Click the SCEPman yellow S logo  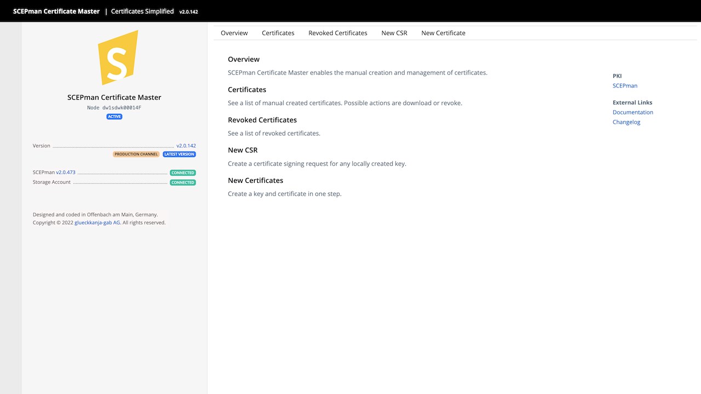coord(117,58)
